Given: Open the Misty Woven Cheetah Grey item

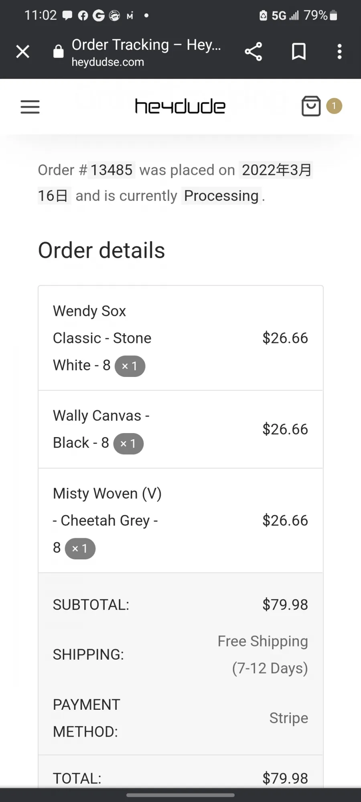Looking at the screenshot, I should [x=107, y=520].
